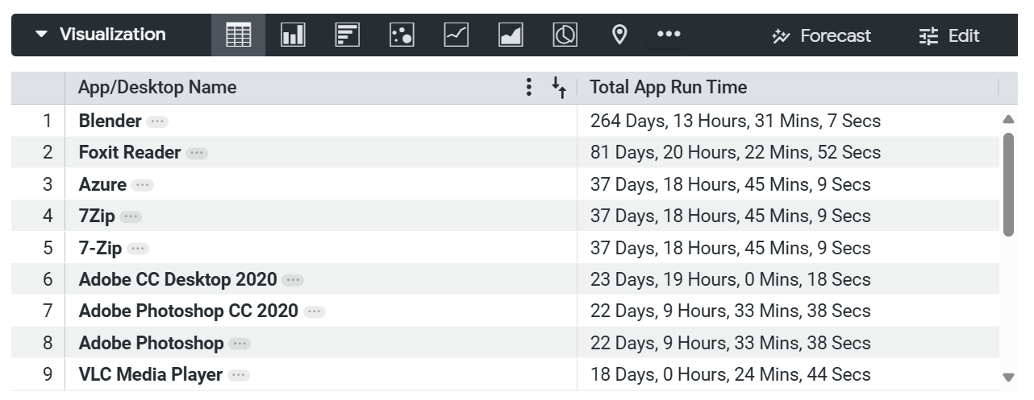Click the Total App Run Time header

[669, 88]
